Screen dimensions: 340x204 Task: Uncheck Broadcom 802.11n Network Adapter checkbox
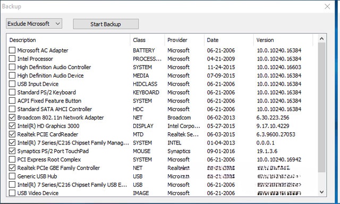coord(12,117)
